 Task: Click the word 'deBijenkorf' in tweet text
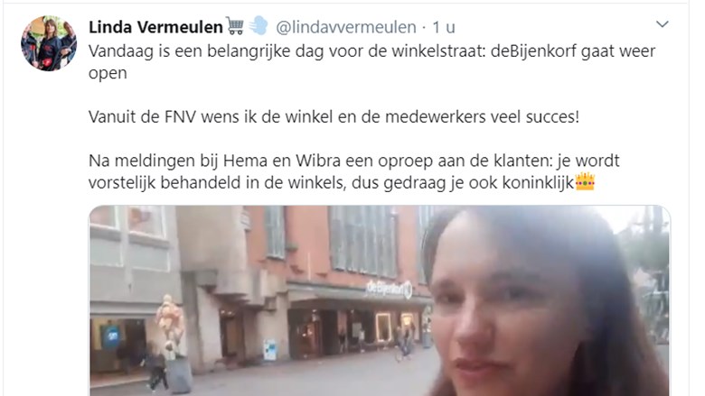click(x=533, y=51)
